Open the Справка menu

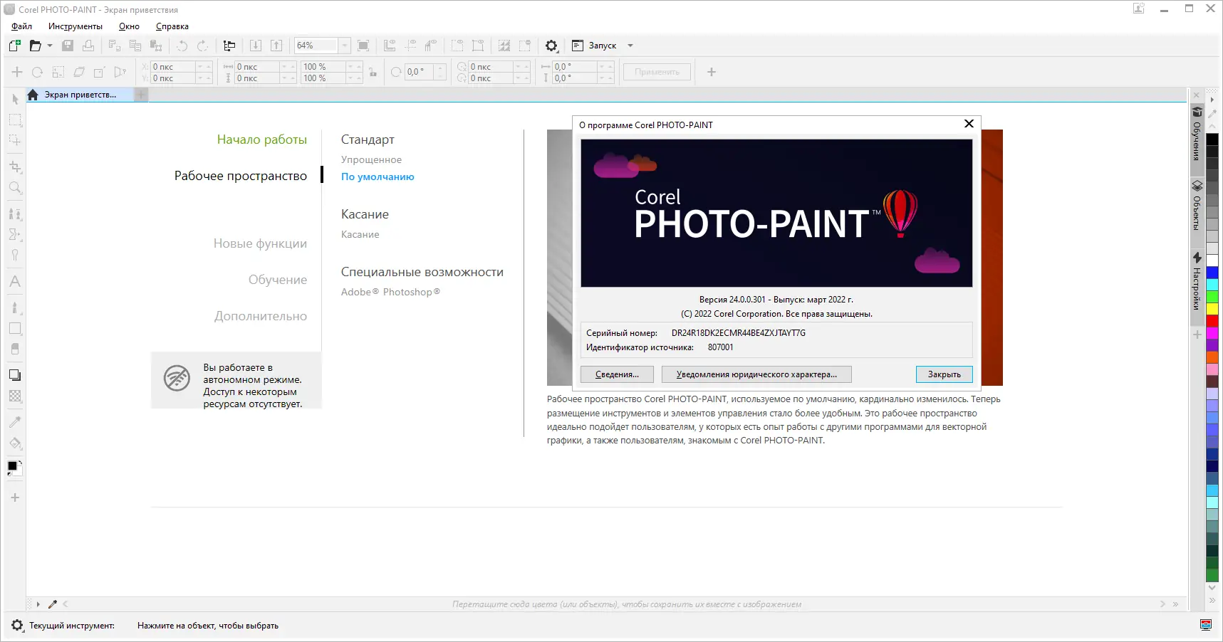coord(172,26)
